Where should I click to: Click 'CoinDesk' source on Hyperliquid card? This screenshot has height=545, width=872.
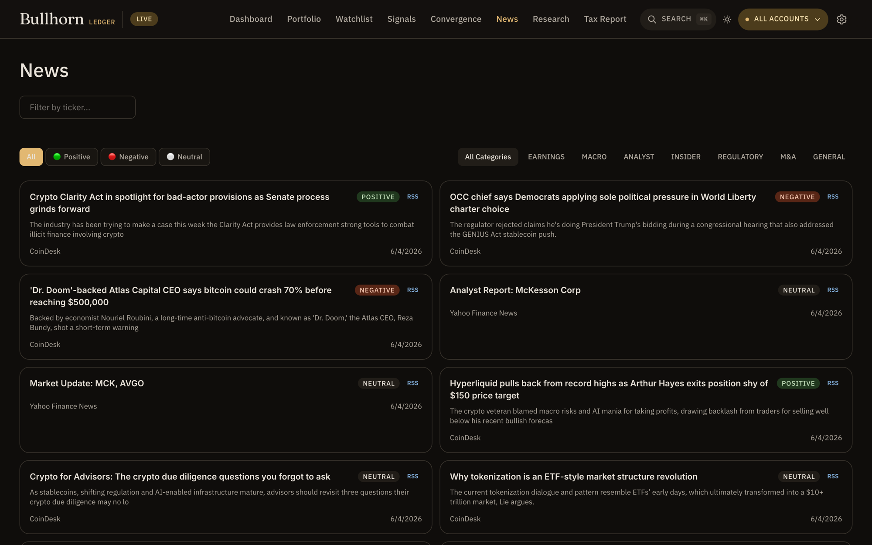click(x=465, y=438)
